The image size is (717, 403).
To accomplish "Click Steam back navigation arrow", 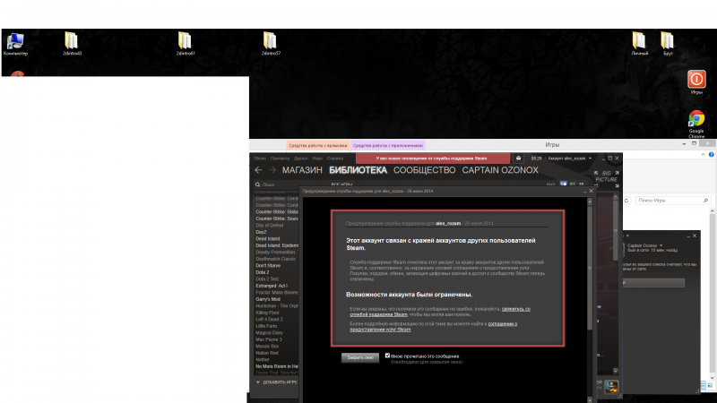I will (258, 170).
